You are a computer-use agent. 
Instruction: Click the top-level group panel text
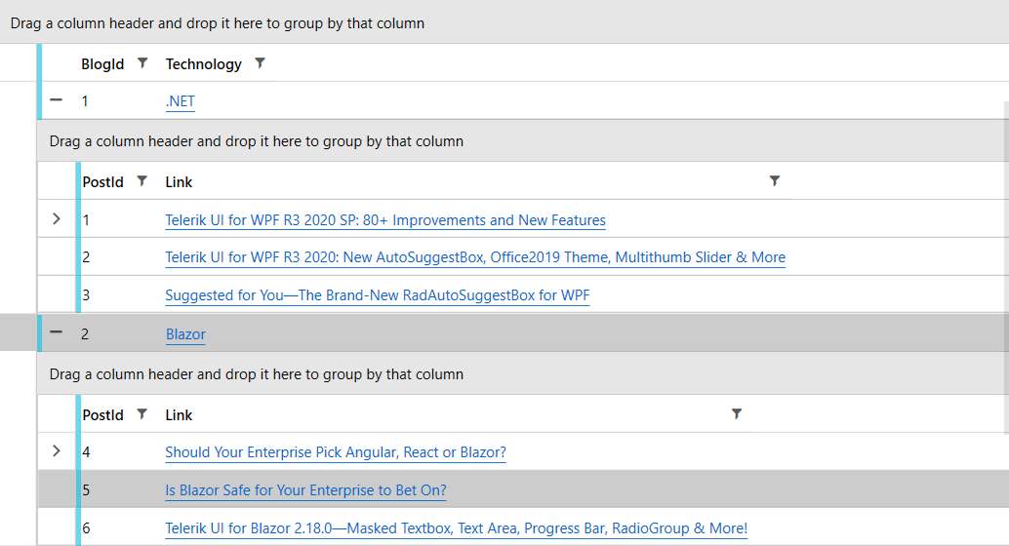218,23
